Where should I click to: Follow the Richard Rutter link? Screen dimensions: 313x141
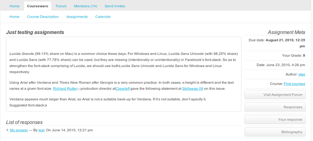click(x=65, y=89)
